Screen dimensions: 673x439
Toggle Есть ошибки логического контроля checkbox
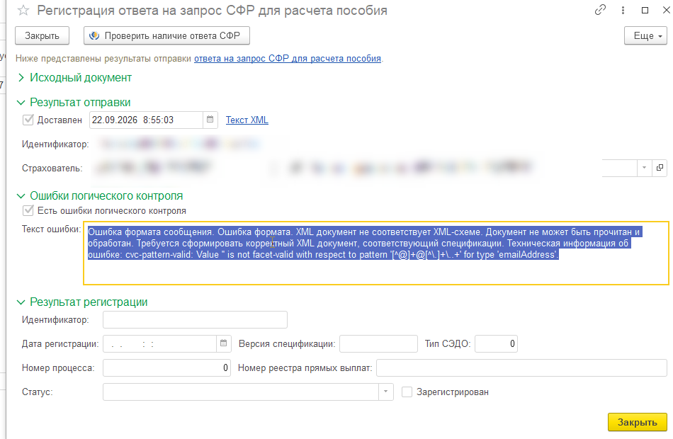pyautogui.click(x=28, y=210)
